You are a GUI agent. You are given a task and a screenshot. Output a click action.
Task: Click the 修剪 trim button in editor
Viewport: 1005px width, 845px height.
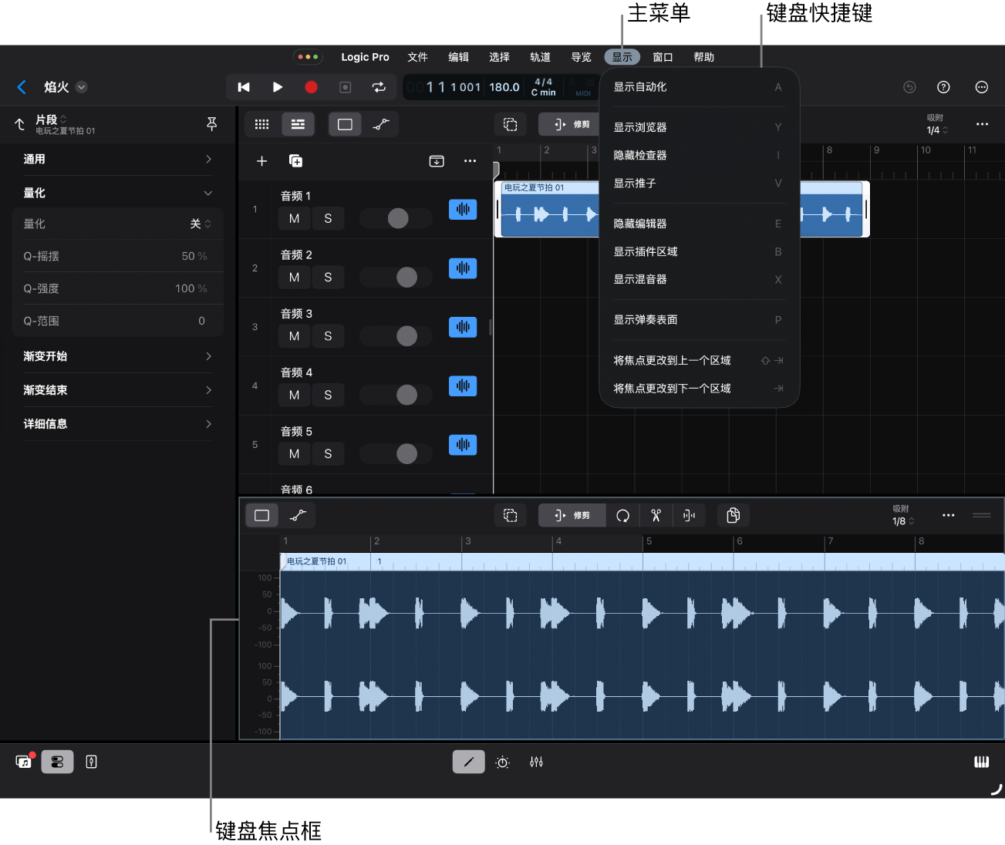pos(572,516)
